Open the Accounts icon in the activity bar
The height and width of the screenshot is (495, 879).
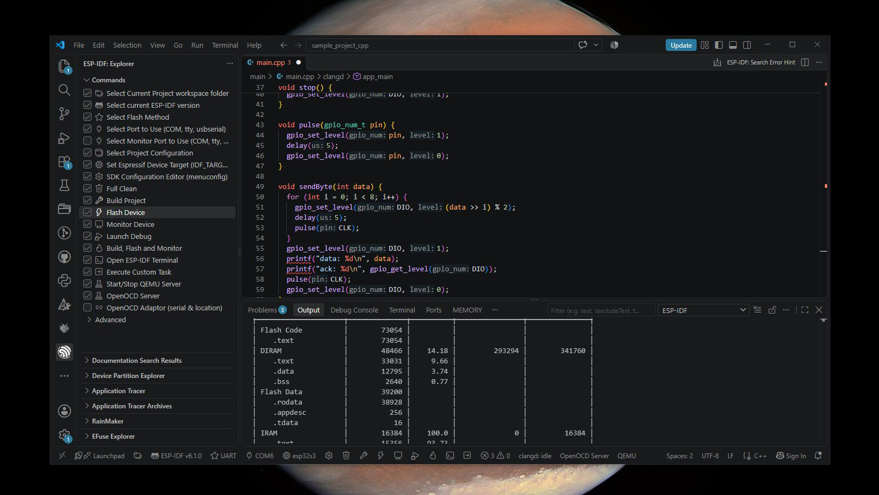tap(64, 411)
